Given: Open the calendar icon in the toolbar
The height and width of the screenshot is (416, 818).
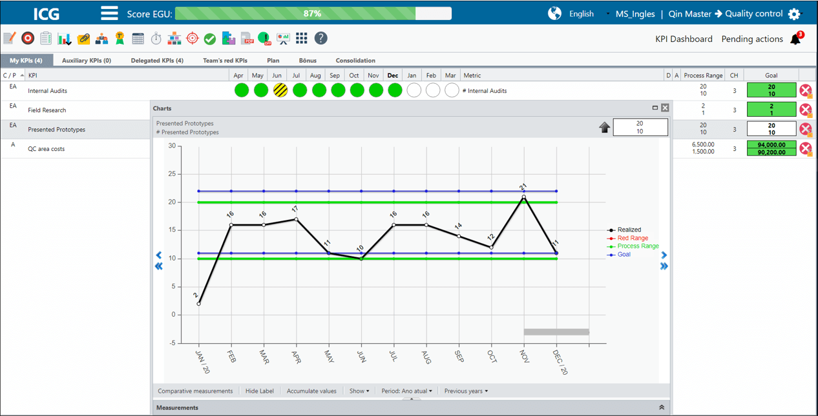Looking at the screenshot, I should 138,39.
